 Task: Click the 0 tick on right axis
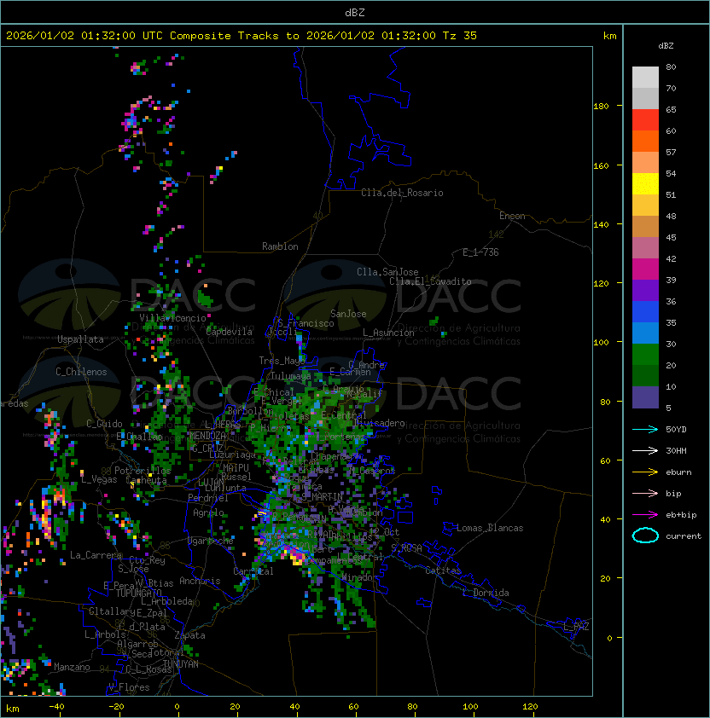point(609,639)
